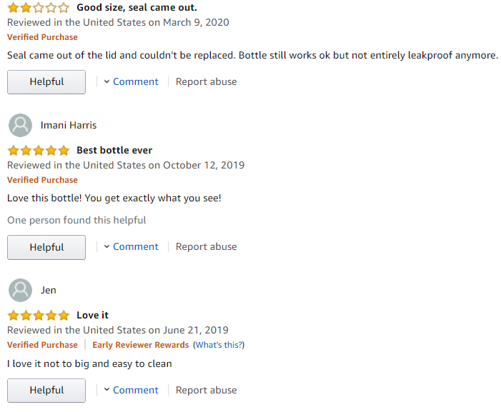Viewport: 501px width, 412px height.
Task: Mark the seal came out review Helpful
Action: (46, 82)
